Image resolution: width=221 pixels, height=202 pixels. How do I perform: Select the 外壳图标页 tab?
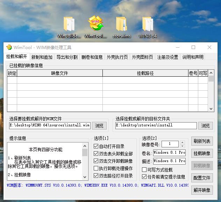[142, 57]
